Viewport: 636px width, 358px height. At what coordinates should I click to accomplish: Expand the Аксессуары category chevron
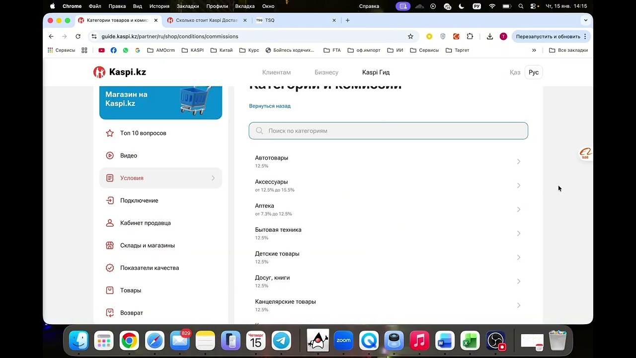point(518,185)
